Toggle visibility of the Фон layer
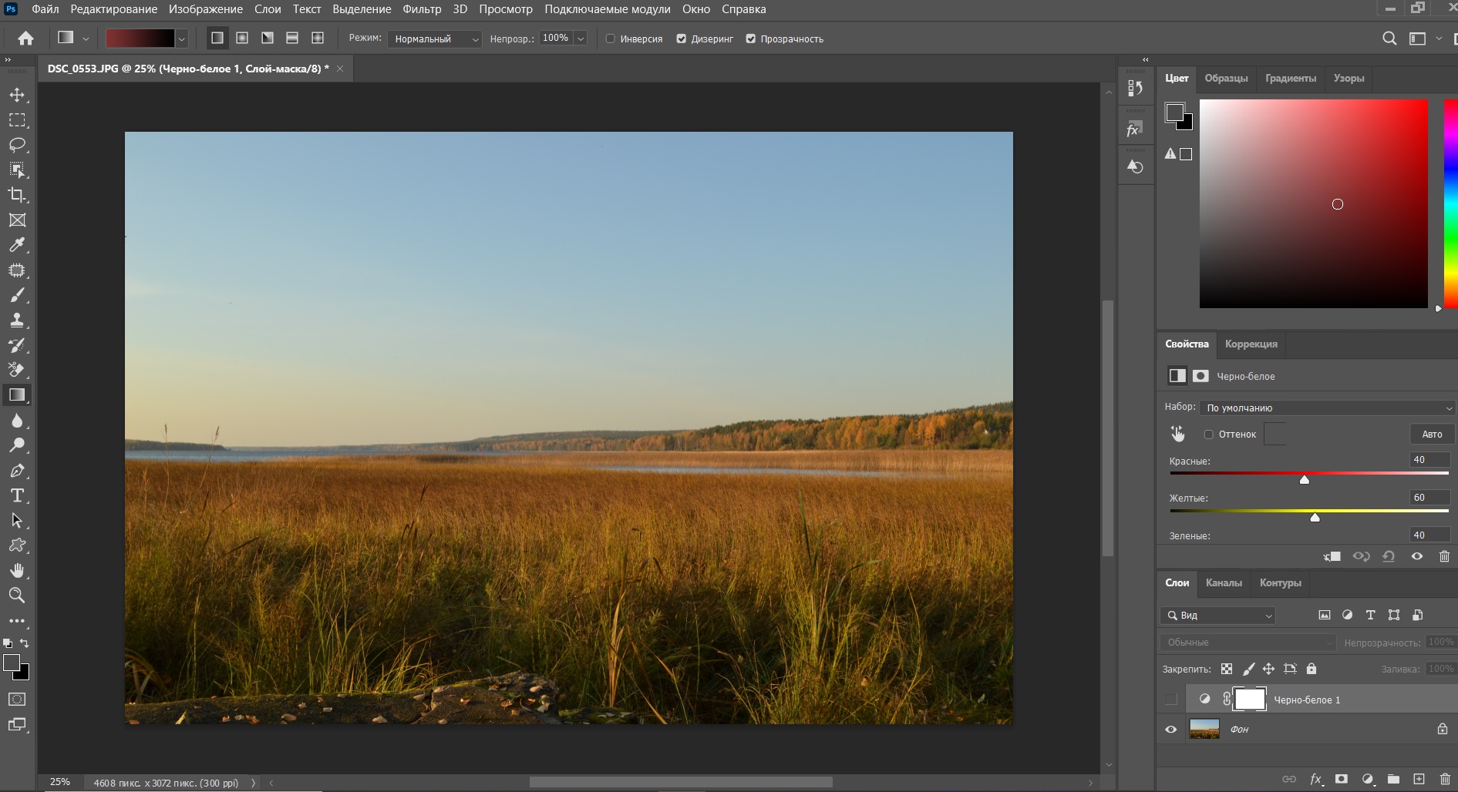1458x792 pixels. [x=1171, y=729]
